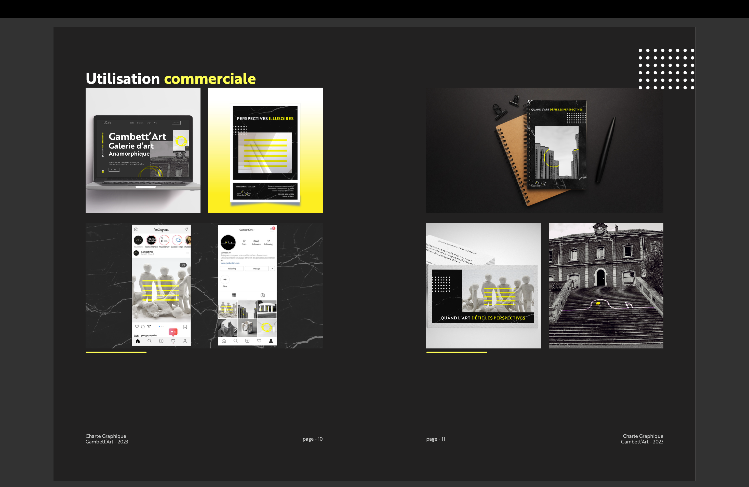749x487 pixels.
Task: Open the yellow circle post thumbnail in grid
Action: pos(267,328)
